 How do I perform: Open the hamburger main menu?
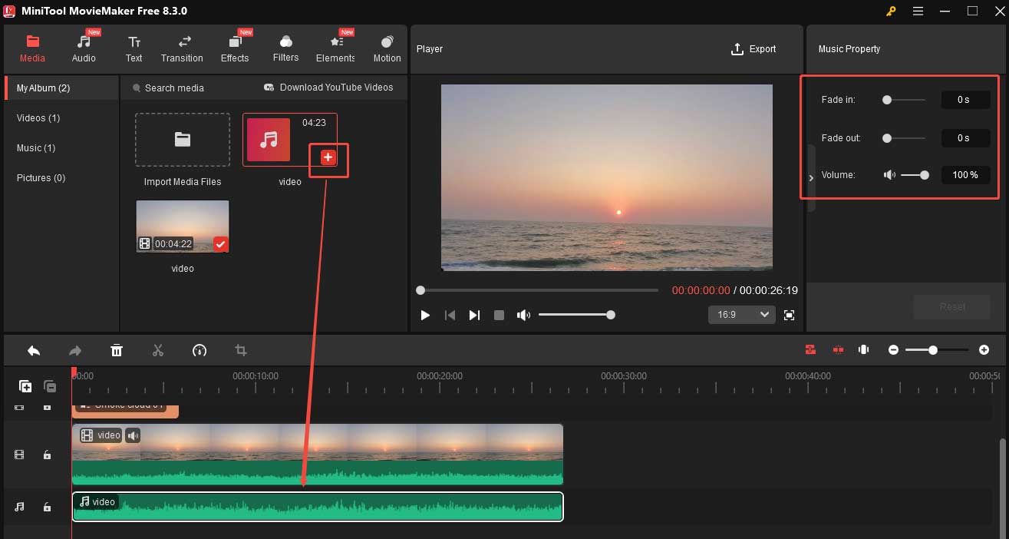918,11
